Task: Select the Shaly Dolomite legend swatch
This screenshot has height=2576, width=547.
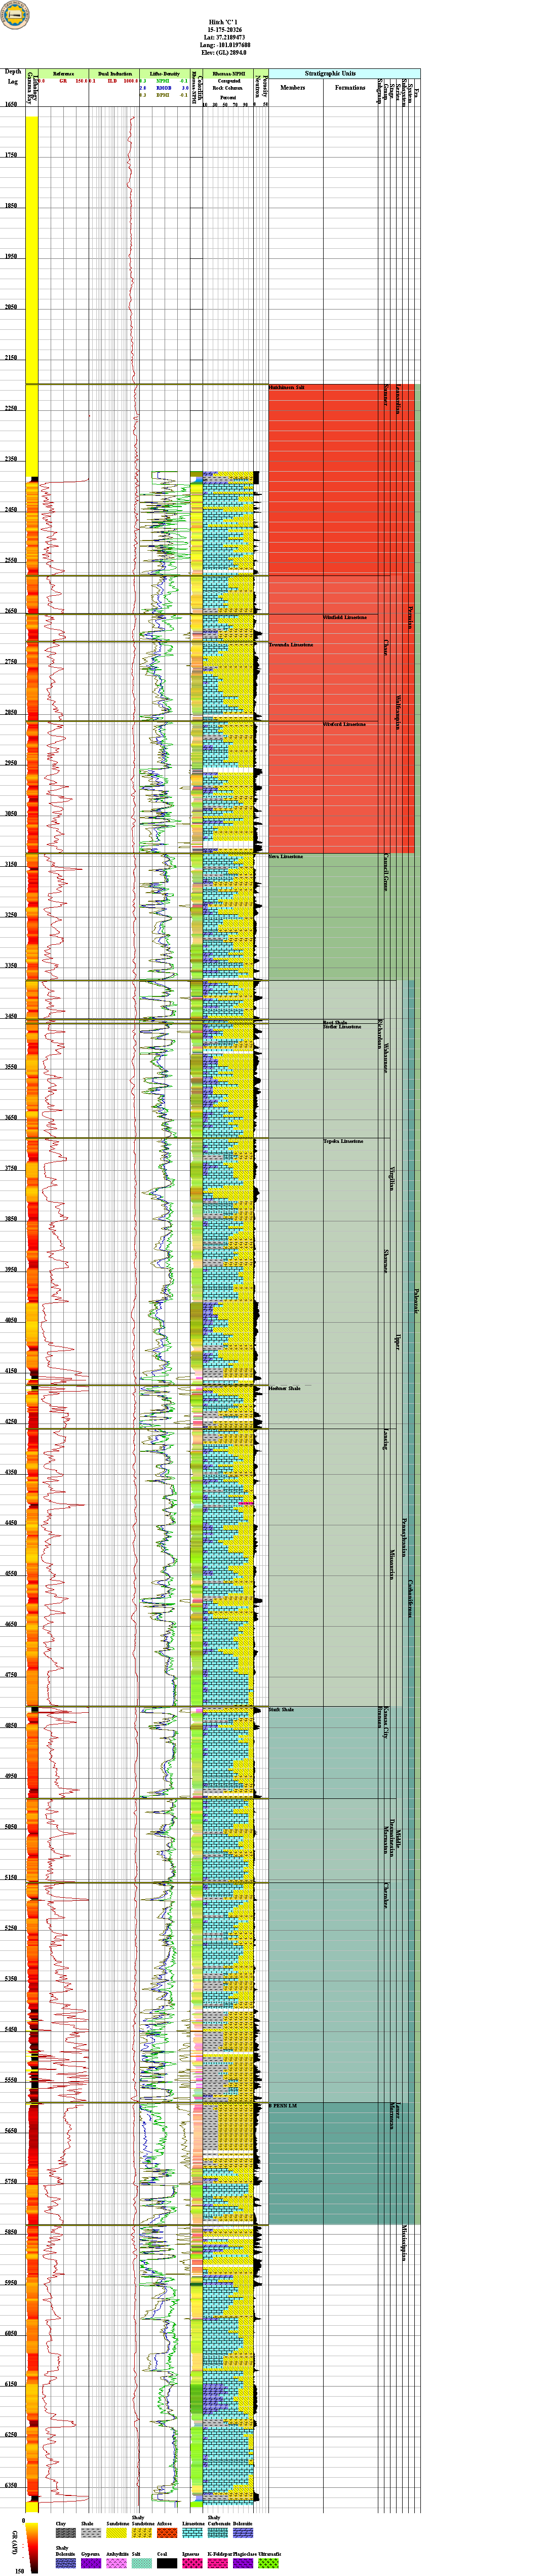Action: [x=65, y=2563]
